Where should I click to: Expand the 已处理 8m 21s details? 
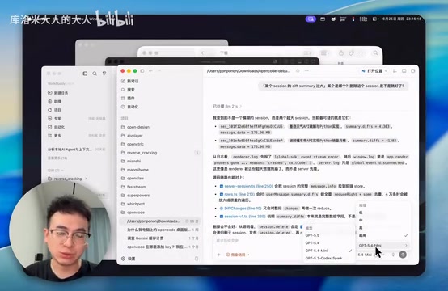[227, 106]
